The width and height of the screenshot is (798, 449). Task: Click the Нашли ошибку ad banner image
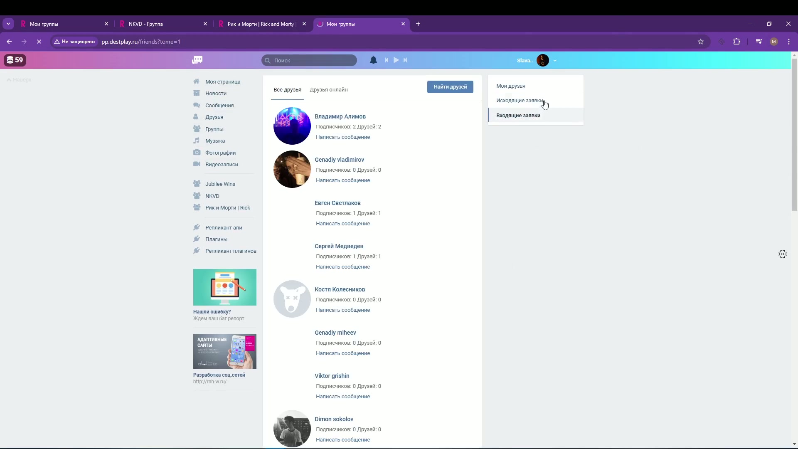(225, 287)
